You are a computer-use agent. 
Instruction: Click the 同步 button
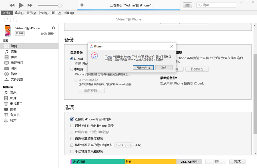tap(216, 161)
